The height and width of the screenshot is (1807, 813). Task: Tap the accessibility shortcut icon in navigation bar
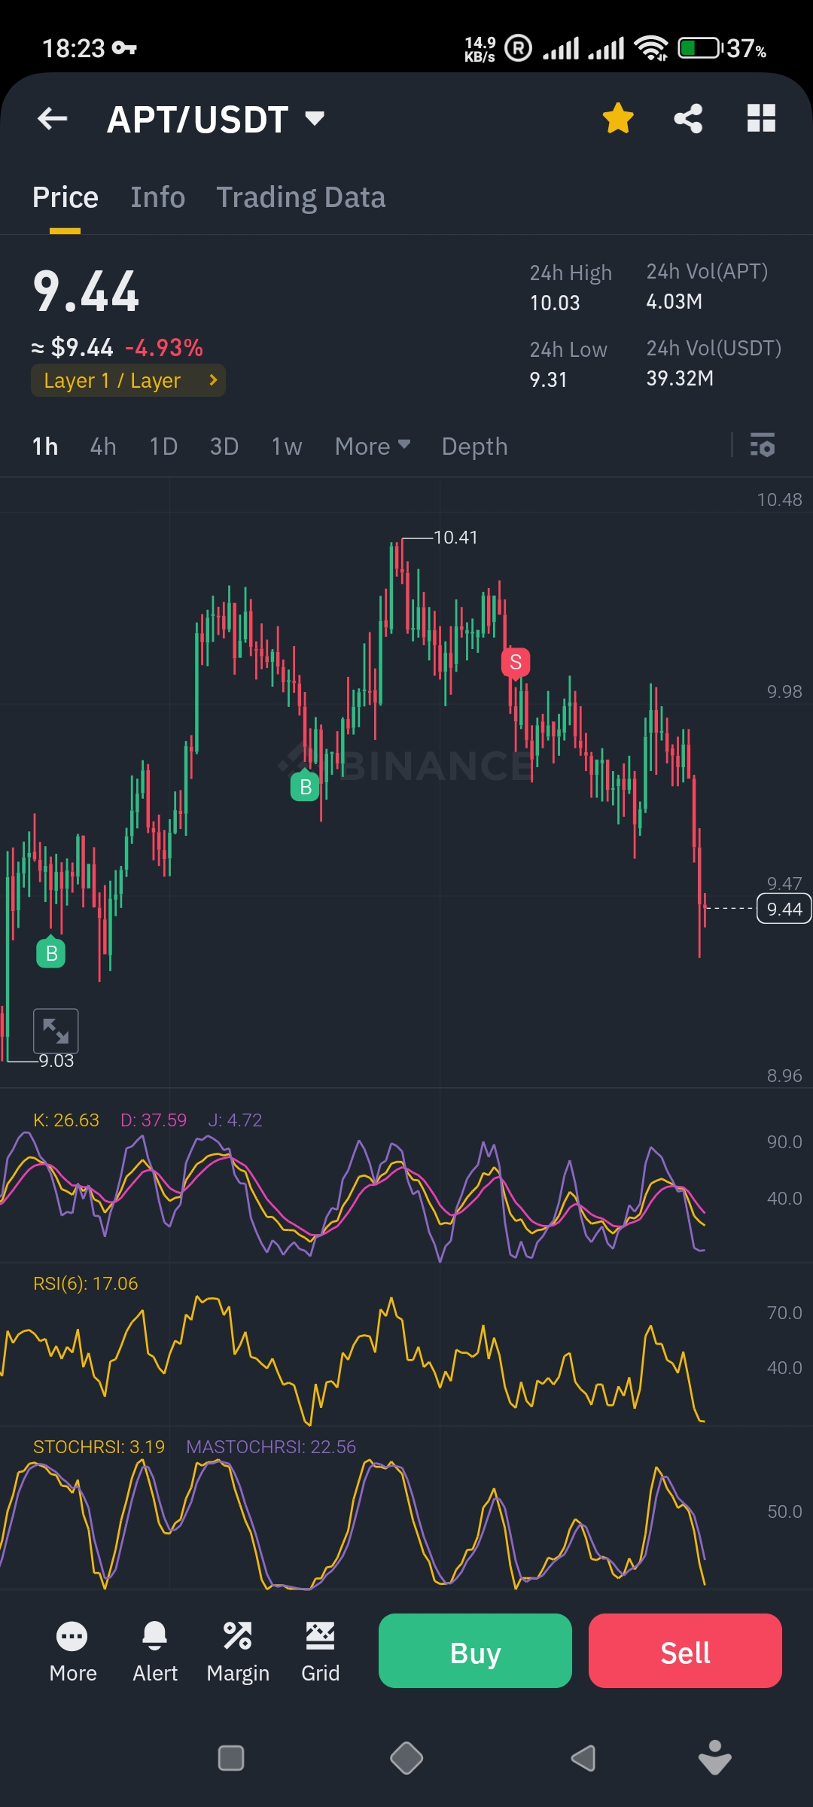coord(715,1757)
